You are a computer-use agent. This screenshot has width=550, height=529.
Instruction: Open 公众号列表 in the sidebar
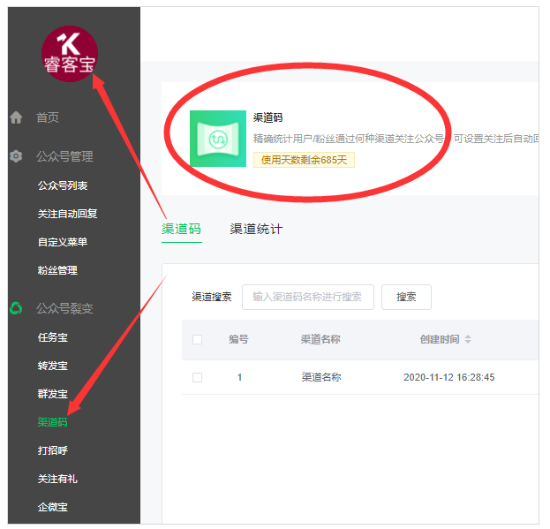pos(63,185)
